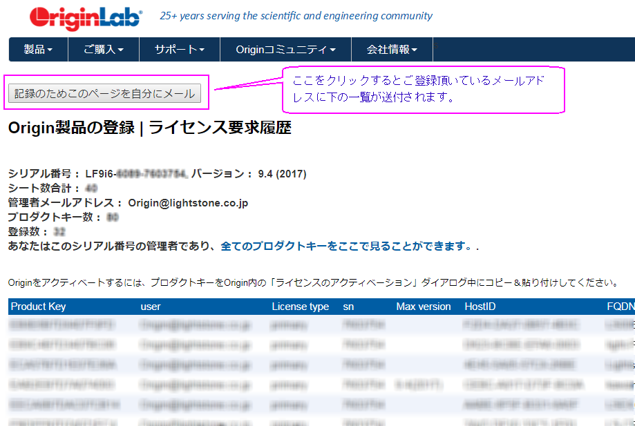Open the Originコミュニティ menu
Viewport: 635px width, 426px height.
pos(285,49)
